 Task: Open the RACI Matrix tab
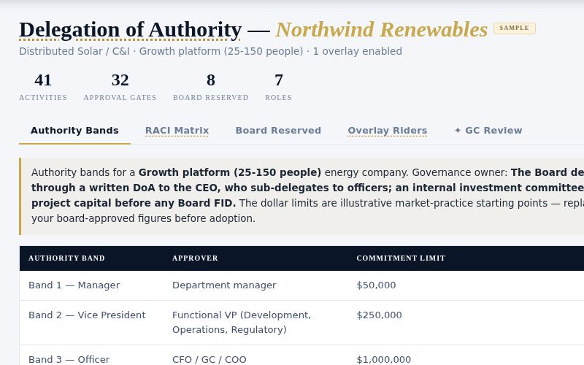pos(177,131)
